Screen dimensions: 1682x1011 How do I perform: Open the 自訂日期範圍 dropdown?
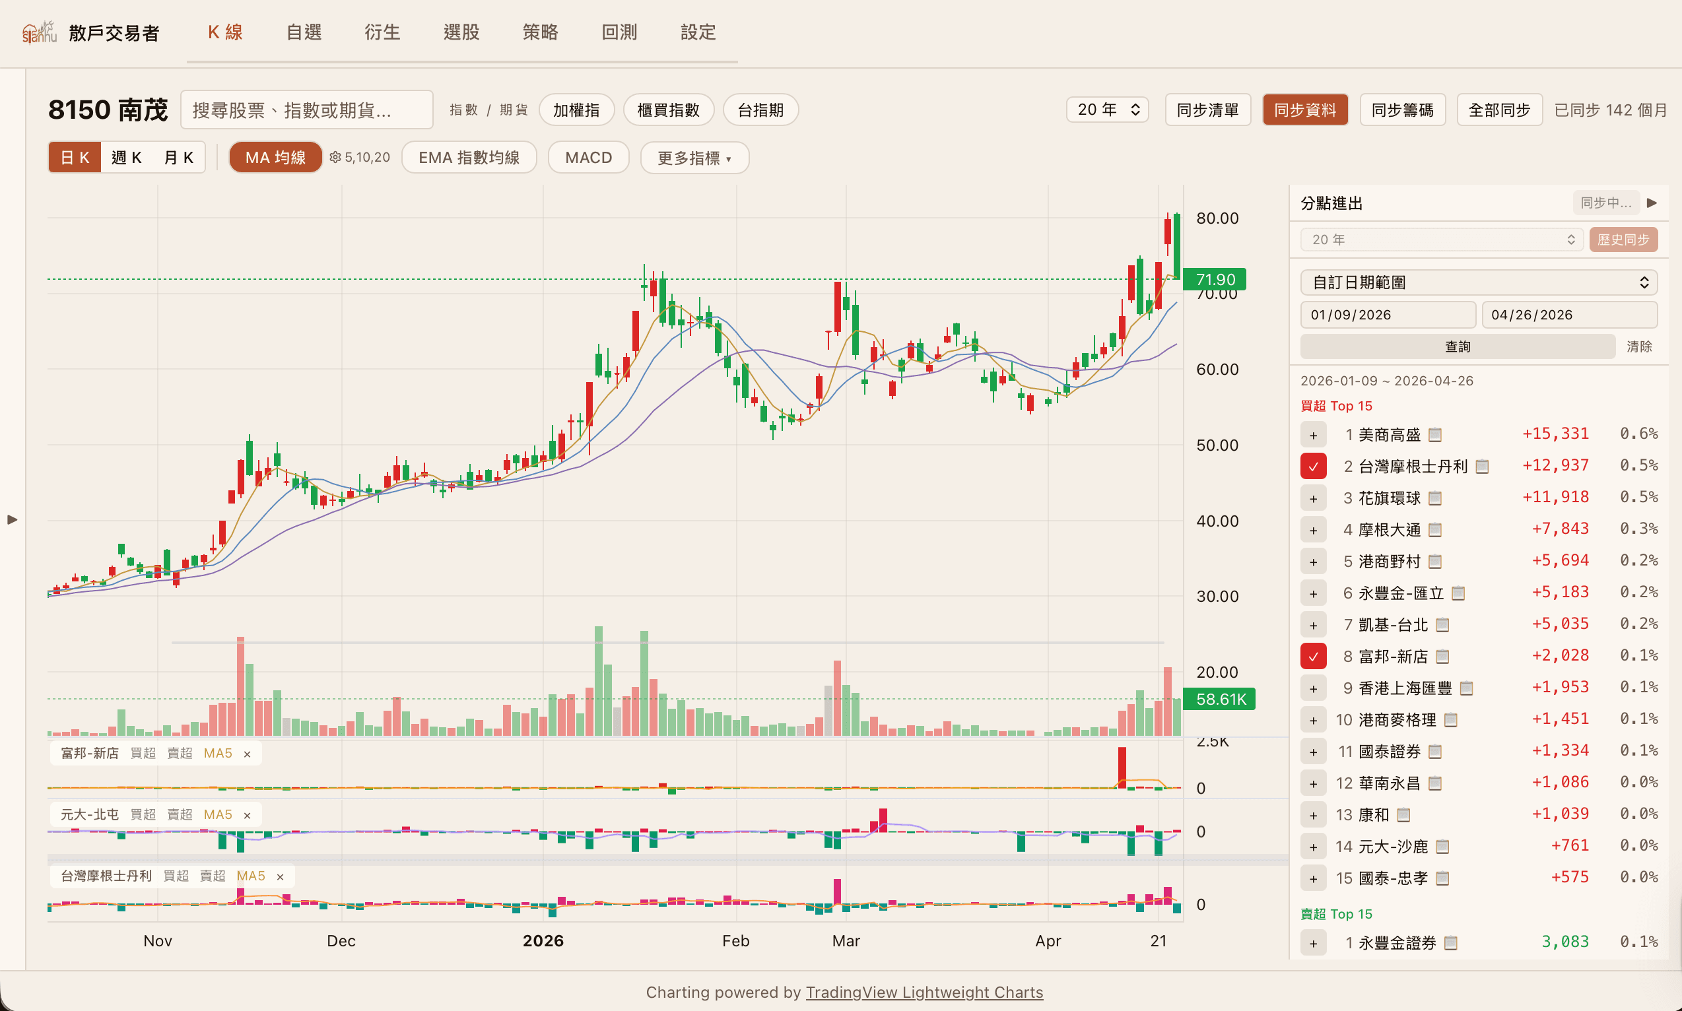coord(1478,282)
